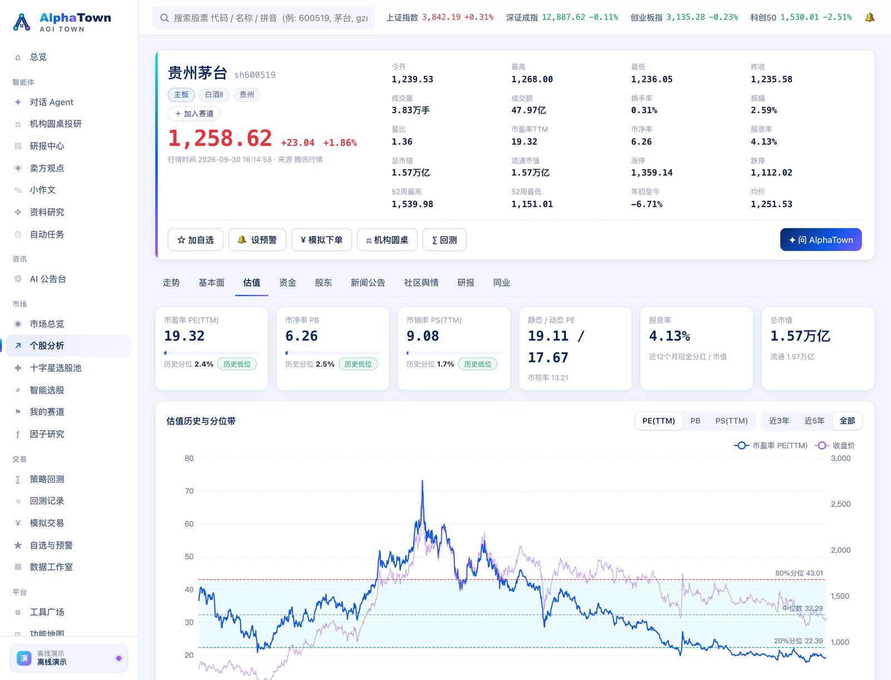The height and width of the screenshot is (680, 891).
Task: Switch to the 股东 tab
Action: click(323, 283)
